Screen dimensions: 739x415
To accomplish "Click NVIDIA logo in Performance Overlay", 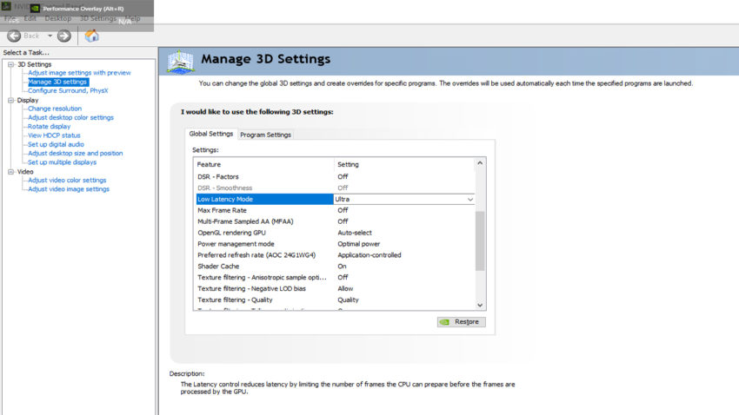I will [x=35, y=9].
